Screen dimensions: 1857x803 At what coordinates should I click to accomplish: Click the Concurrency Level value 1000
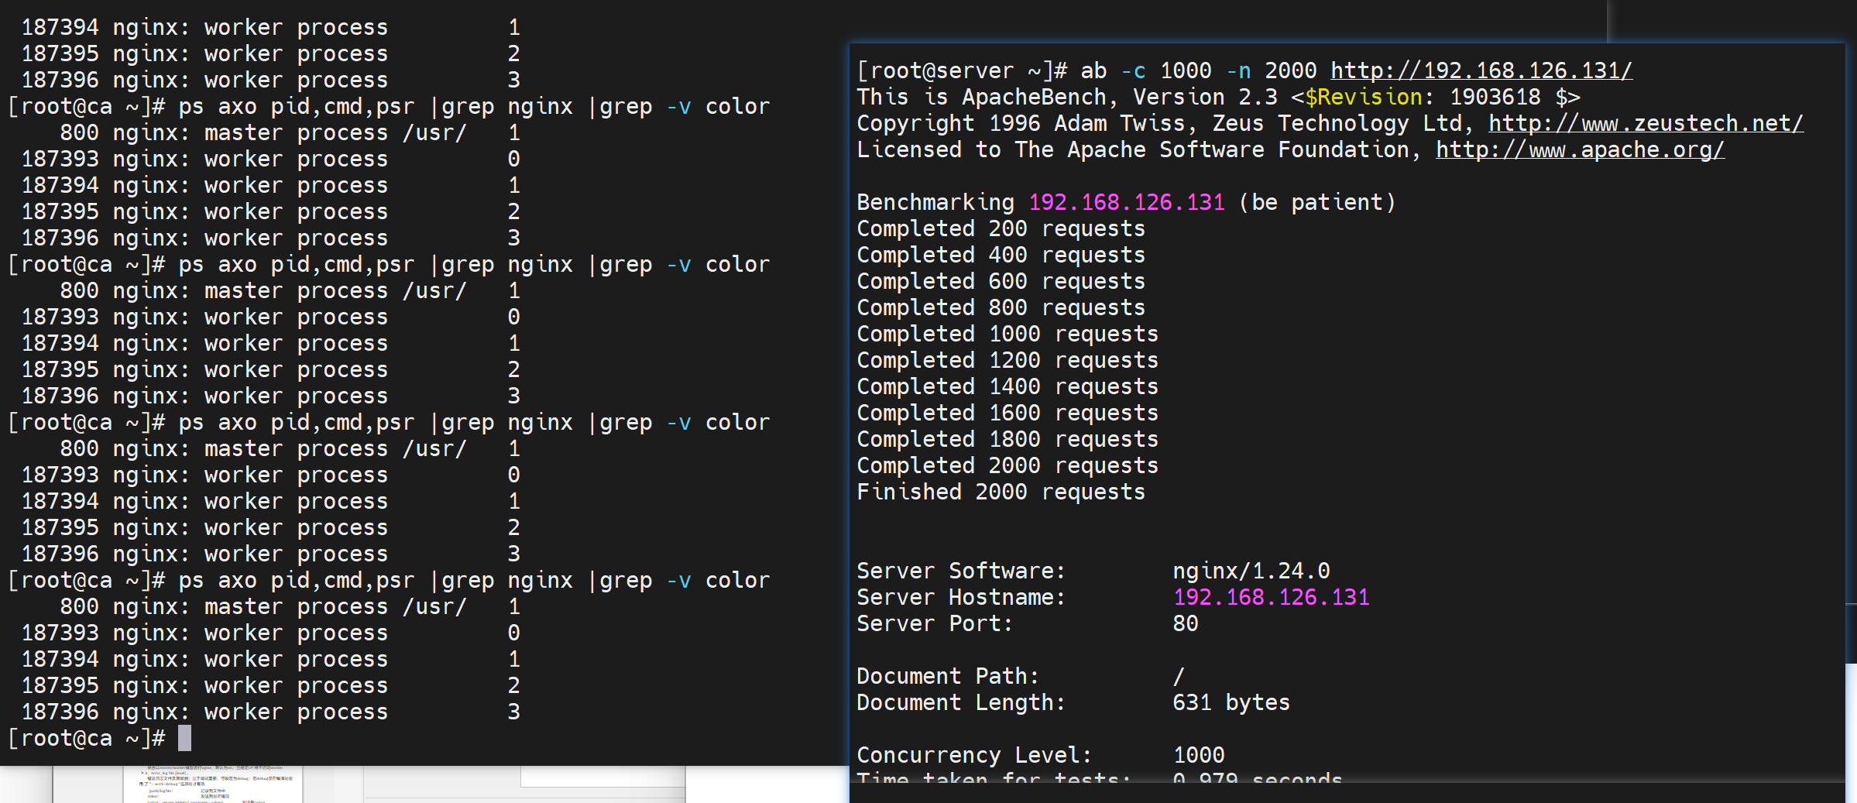coord(1198,755)
